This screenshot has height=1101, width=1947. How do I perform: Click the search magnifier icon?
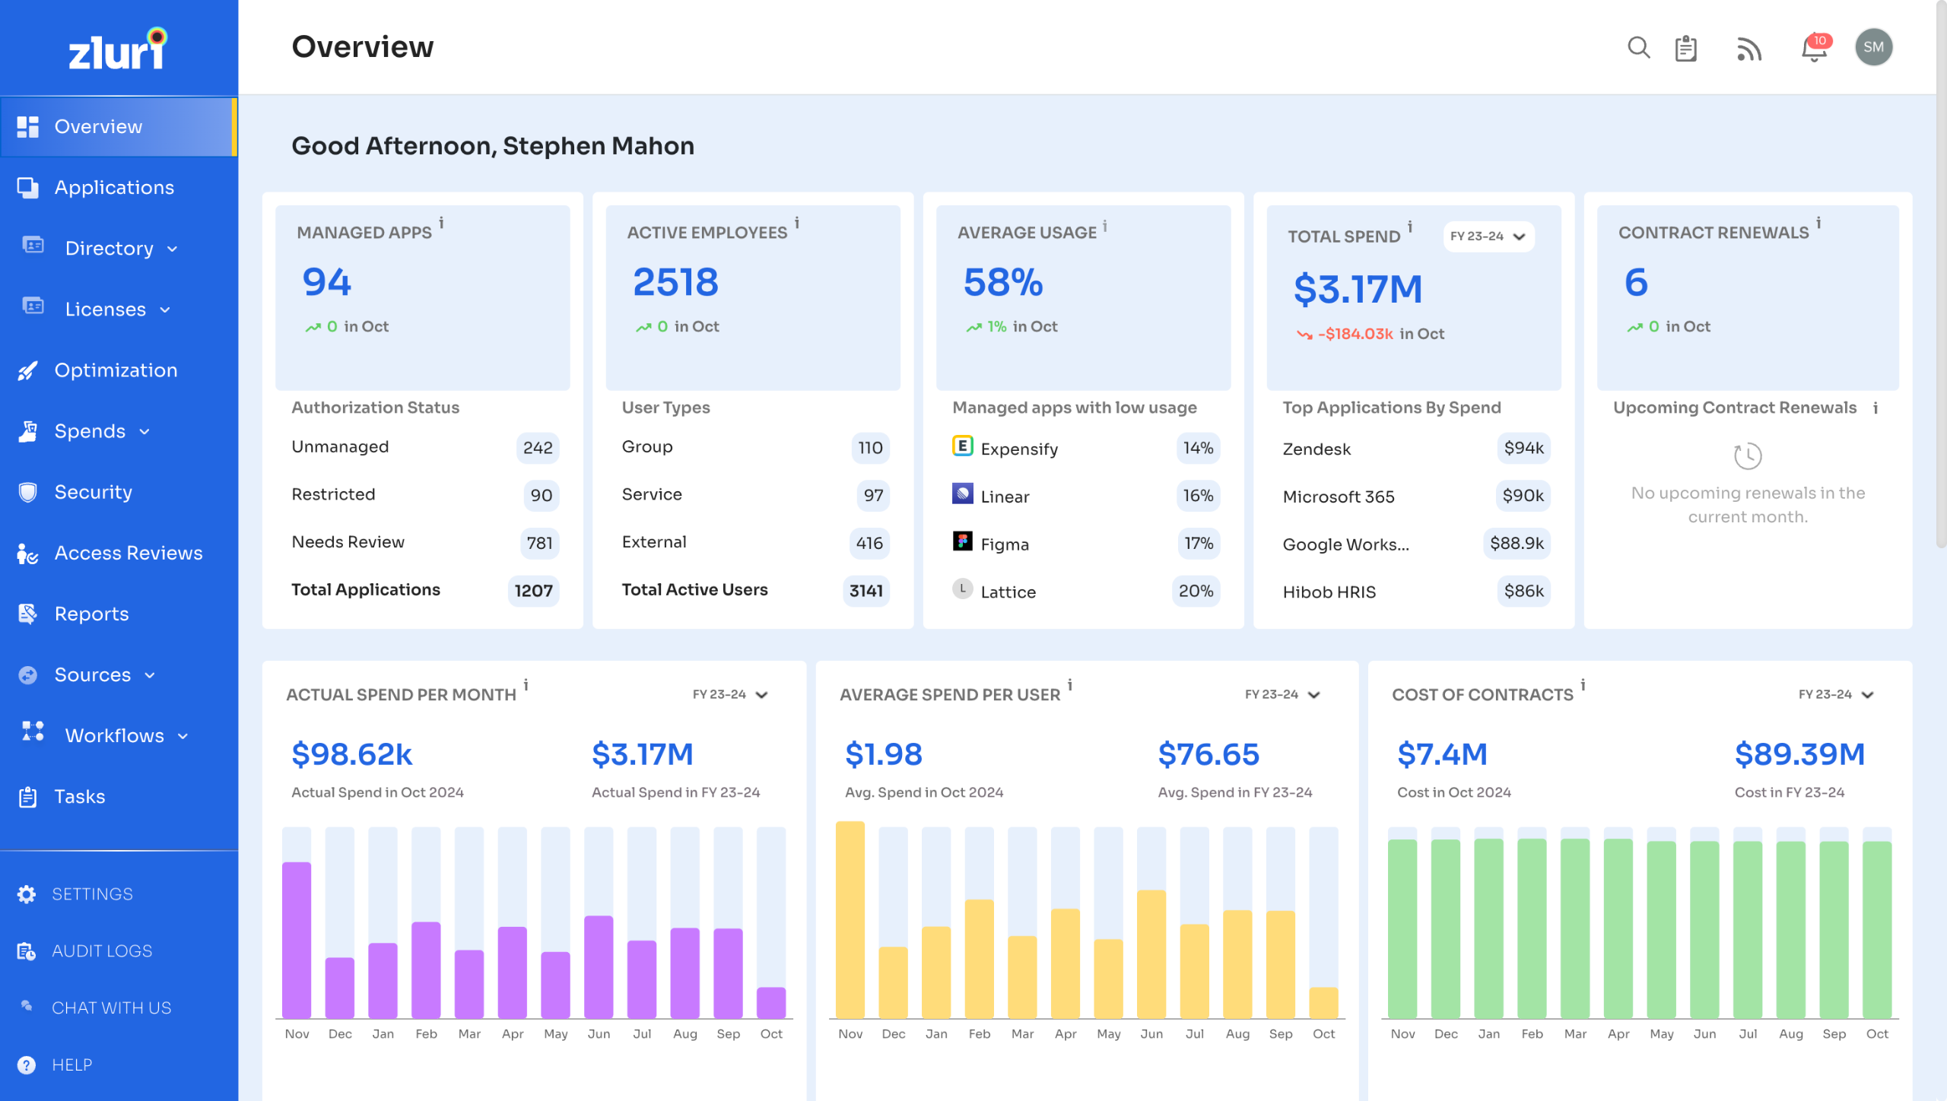coord(1638,48)
